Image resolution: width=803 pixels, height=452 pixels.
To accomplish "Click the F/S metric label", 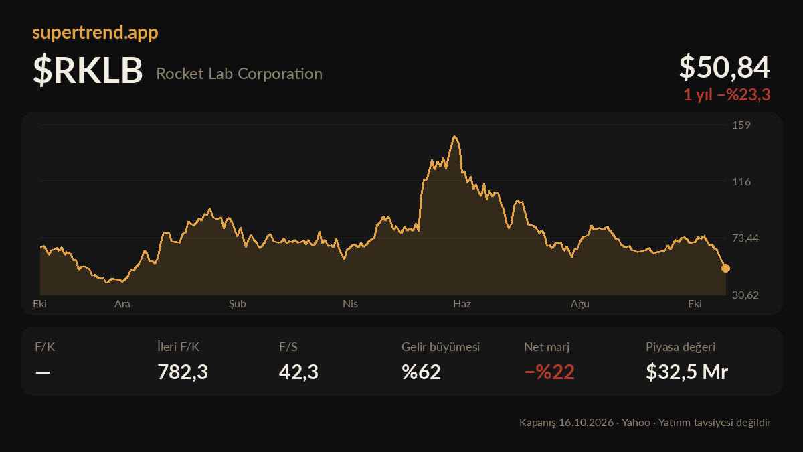I will point(288,347).
